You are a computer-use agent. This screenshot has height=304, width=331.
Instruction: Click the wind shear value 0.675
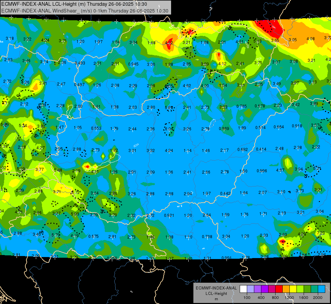click(x=94, y=236)
